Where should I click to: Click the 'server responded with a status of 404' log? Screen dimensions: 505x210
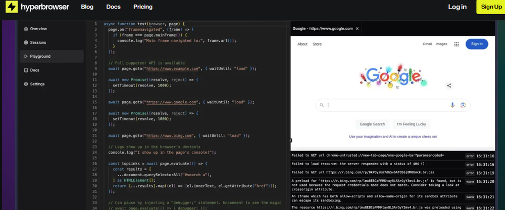coord(358,164)
